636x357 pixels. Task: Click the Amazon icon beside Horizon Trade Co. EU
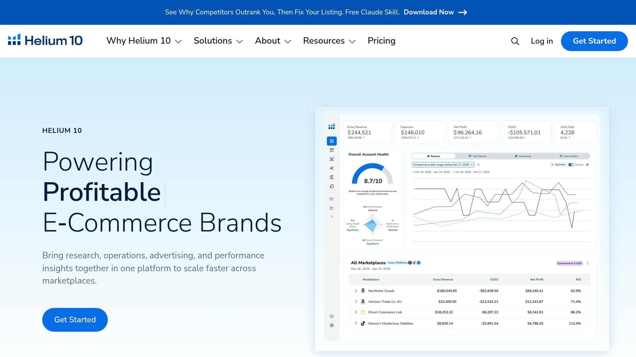pyautogui.click(x=363, y=302)
